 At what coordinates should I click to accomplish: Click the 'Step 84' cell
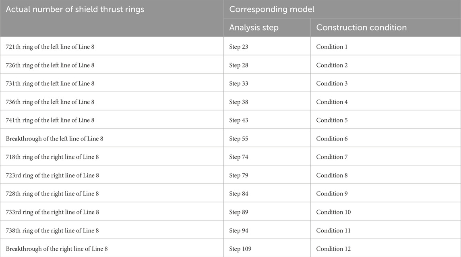click(x=267, y=193)
